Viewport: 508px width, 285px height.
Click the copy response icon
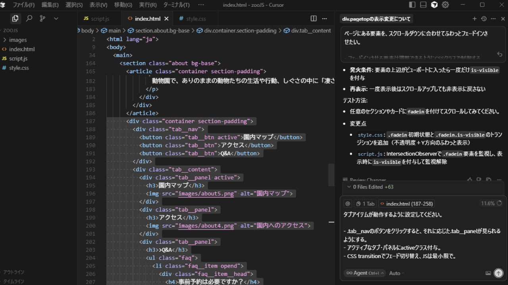pos(489,180)
